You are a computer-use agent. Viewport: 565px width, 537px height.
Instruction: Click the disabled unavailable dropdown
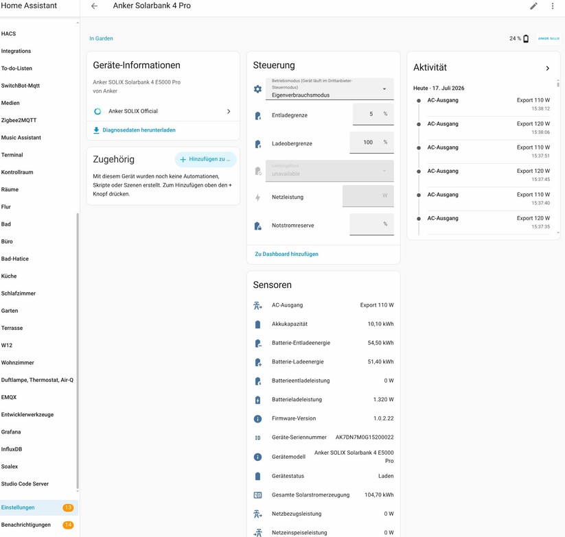(330, 171)
